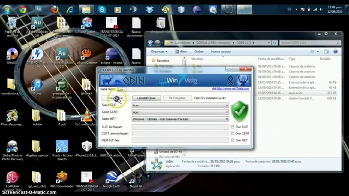Open the Organizar menu in Explorer

159,51
